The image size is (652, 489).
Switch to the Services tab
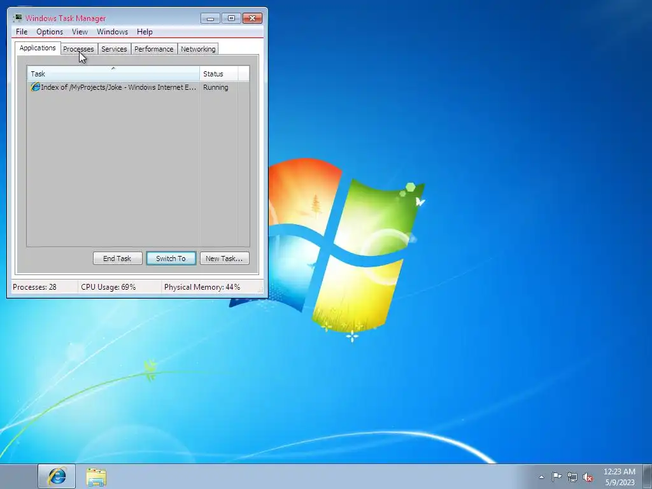(x=114, y=49)
